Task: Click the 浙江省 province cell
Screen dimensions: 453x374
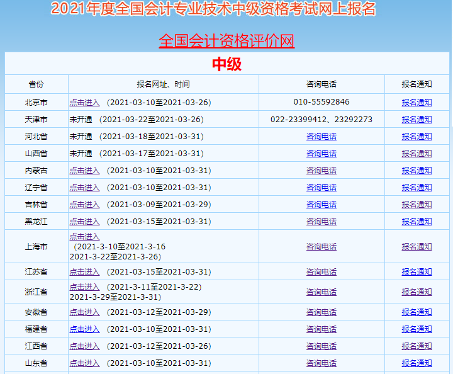Action: pyautogui.click(x=36, y=292)
